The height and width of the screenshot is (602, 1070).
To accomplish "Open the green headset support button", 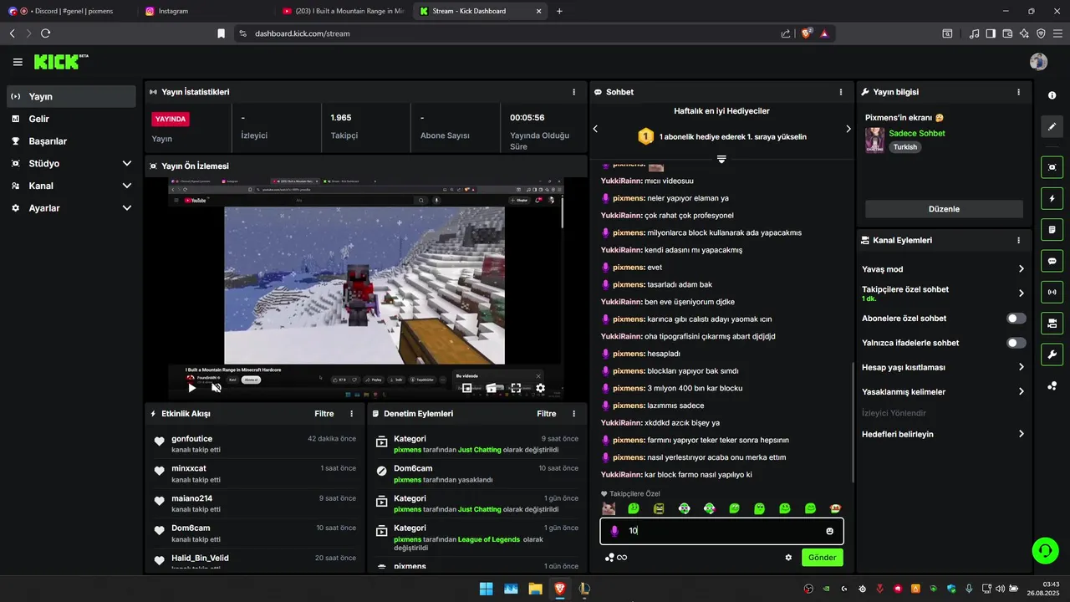I will (x=1045, y=550).
